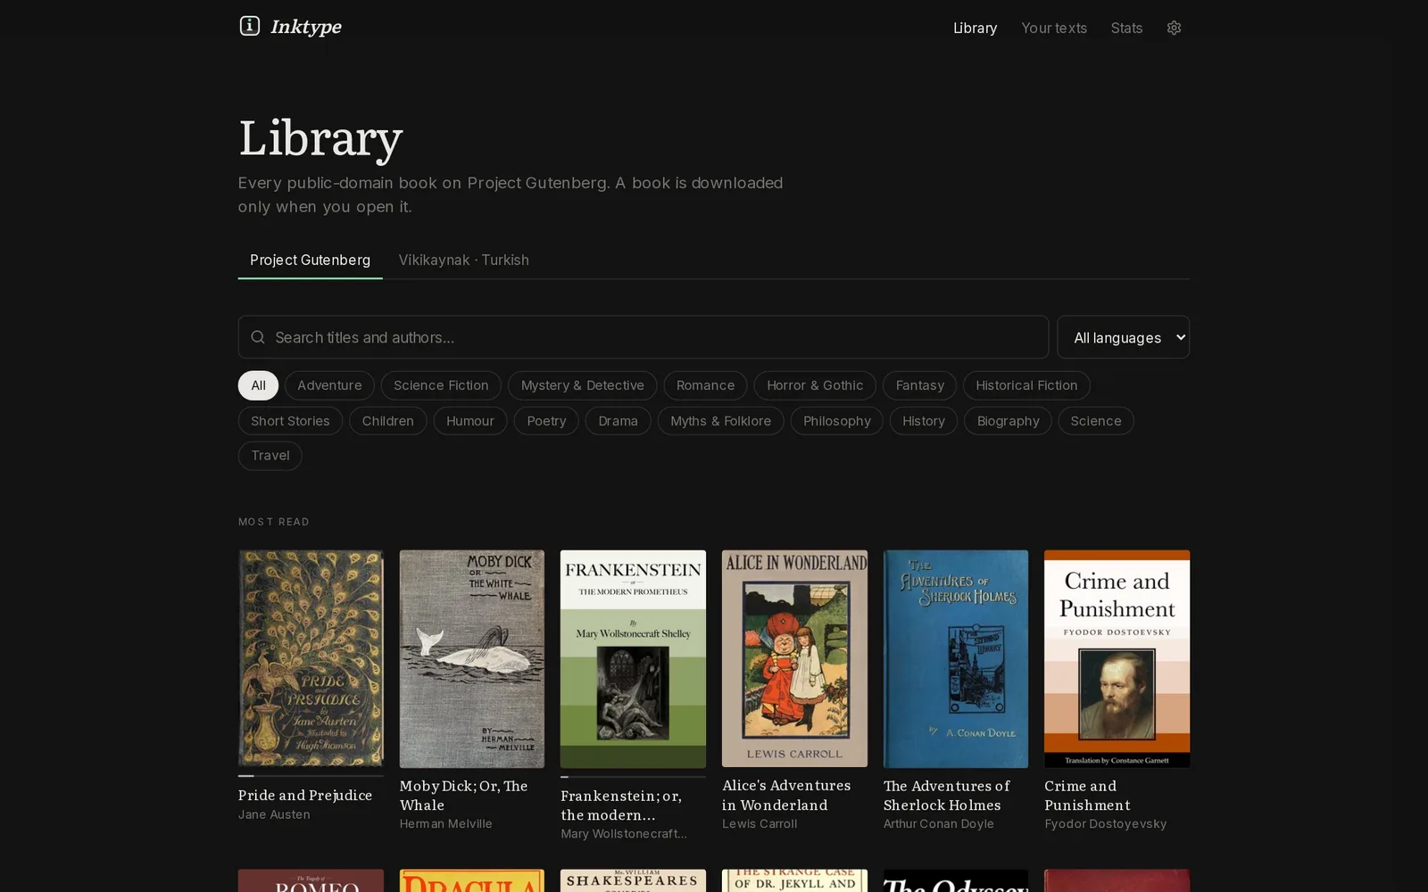Open the Moby Dick book cover
Viewport: 1428px width, 892px height.
click(472, 658)
